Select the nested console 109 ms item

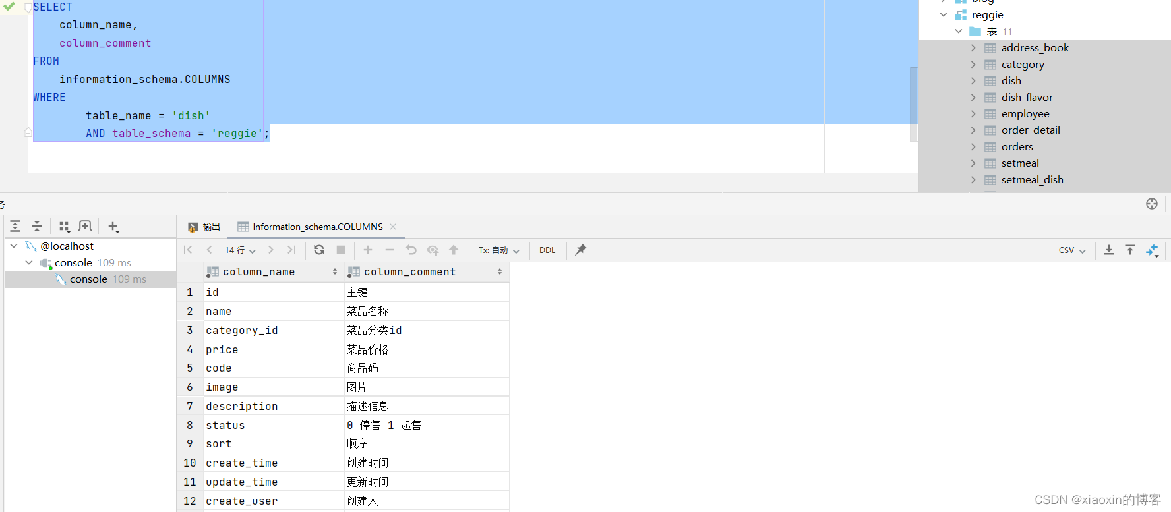click(x=90, y=279)
